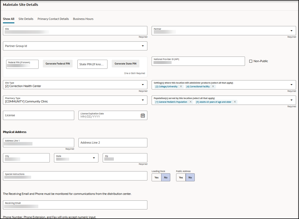The width and height of the screenshot is (299, 219).
Task: Remove the Adults 65 years and older tag
Action: (235, 102)
